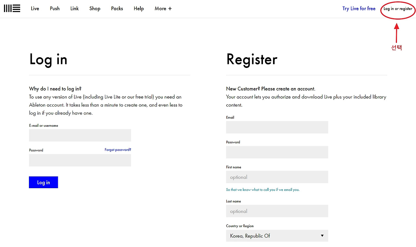Focus the Register Password field
Screen dimensions: 416x247
click(277, 152)
